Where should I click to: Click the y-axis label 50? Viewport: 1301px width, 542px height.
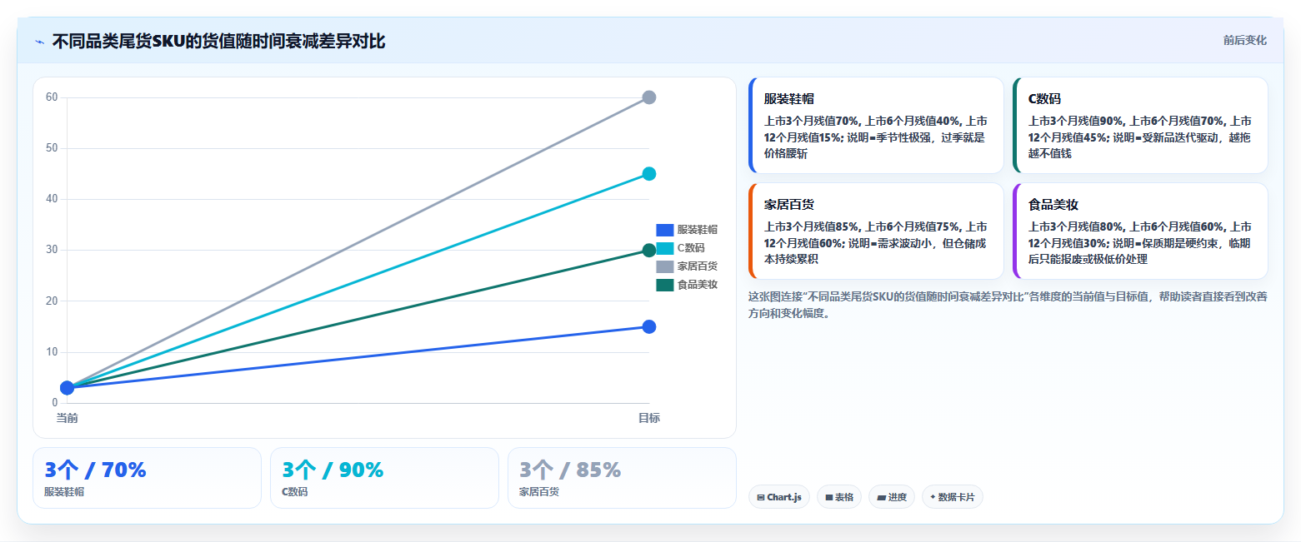coord(52,148)
